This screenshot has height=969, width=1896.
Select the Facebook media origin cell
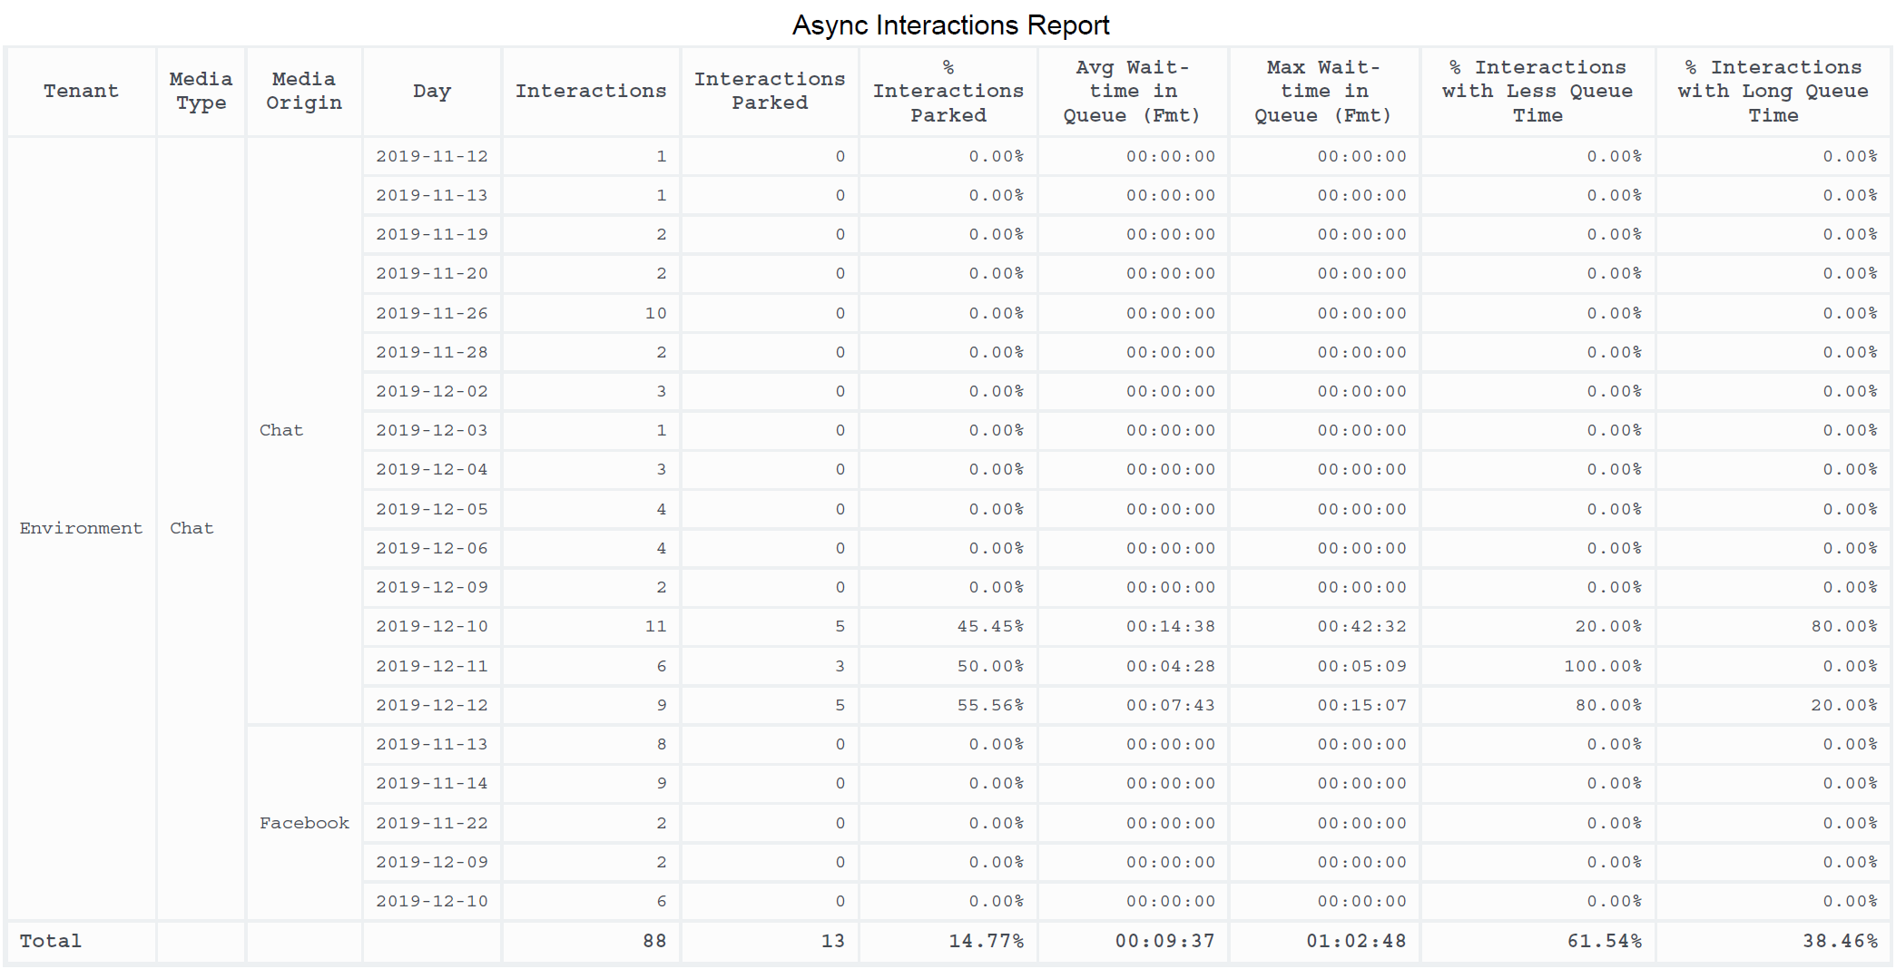tap(304, 823)
